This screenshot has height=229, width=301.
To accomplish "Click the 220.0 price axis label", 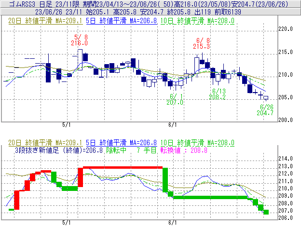I will click(x=286, y=29).
